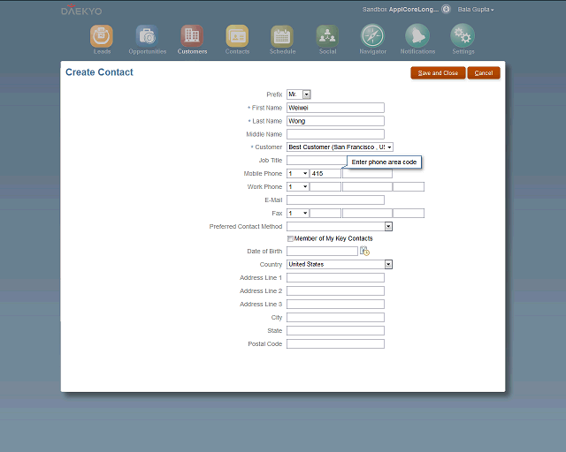The height and width of the screenshot is (452, 566).
Task: Open the Leads icon
Action: click(102, 35)
